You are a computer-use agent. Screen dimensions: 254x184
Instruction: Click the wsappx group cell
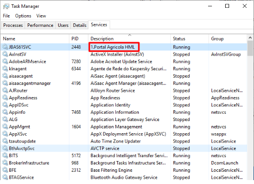coord(219,134)
